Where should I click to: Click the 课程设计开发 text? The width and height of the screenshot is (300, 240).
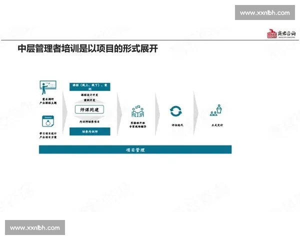89,95
